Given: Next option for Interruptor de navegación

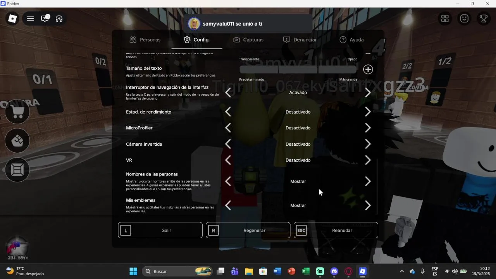Looking at the screenshot, I should pyautogui.click(x=368, y=93).
